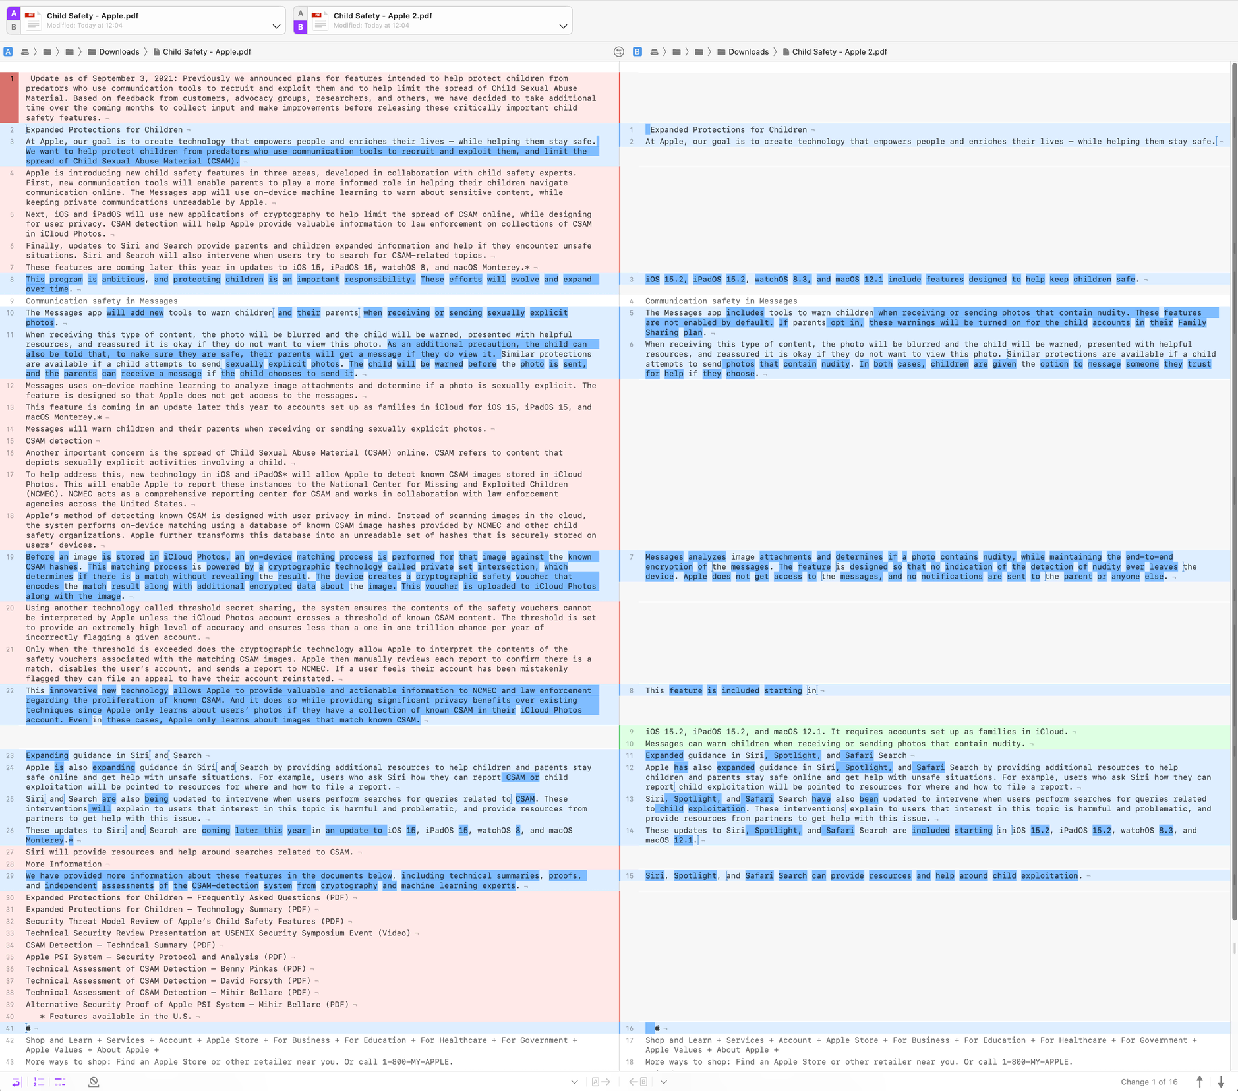Viewport: 1238px width, 1091px height.
Task: Click the folder just before Downloads in right path
Action: 699,52
